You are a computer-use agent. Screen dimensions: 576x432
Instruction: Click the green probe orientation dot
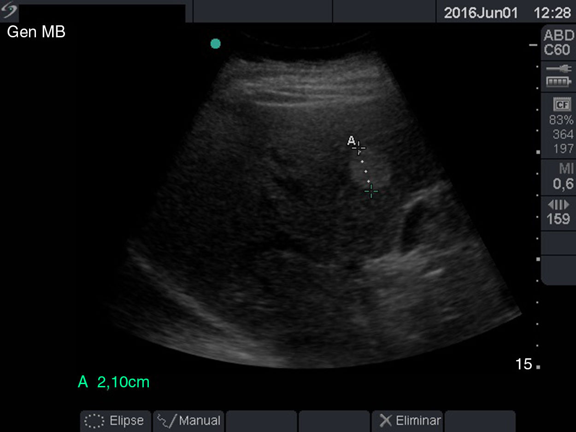coord(215,44)
